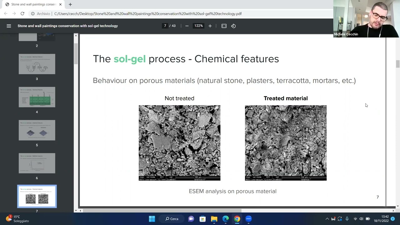Click the zoom in plus button
400x225 pixels.
[x=210, y=26]
